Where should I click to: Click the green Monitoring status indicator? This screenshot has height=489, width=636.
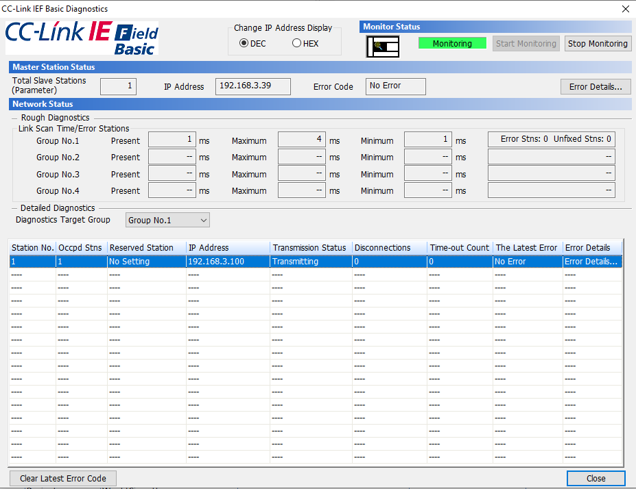coord(452,43)
